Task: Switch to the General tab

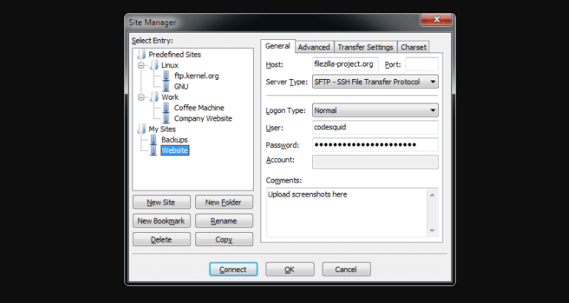Action: (x=277, y=46)
